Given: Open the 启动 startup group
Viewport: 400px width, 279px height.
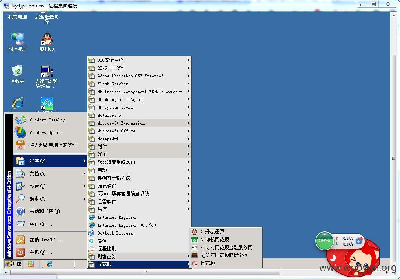Looking at the screenshot, I should 139,170.
